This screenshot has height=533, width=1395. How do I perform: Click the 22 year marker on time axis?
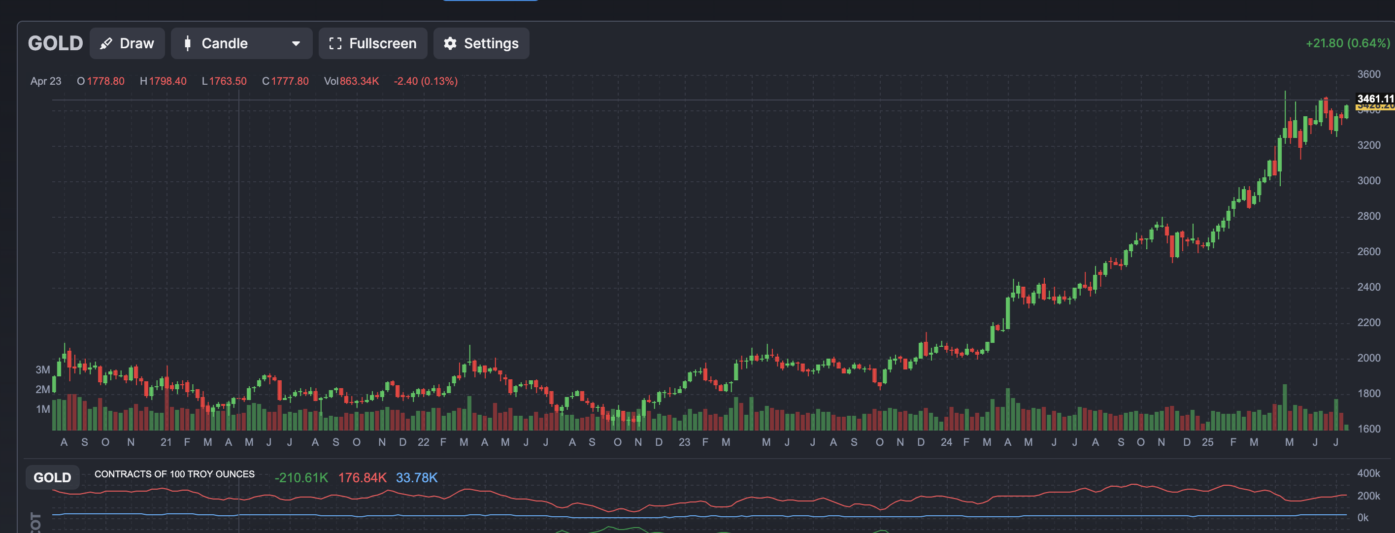click(x=424, y=442)
